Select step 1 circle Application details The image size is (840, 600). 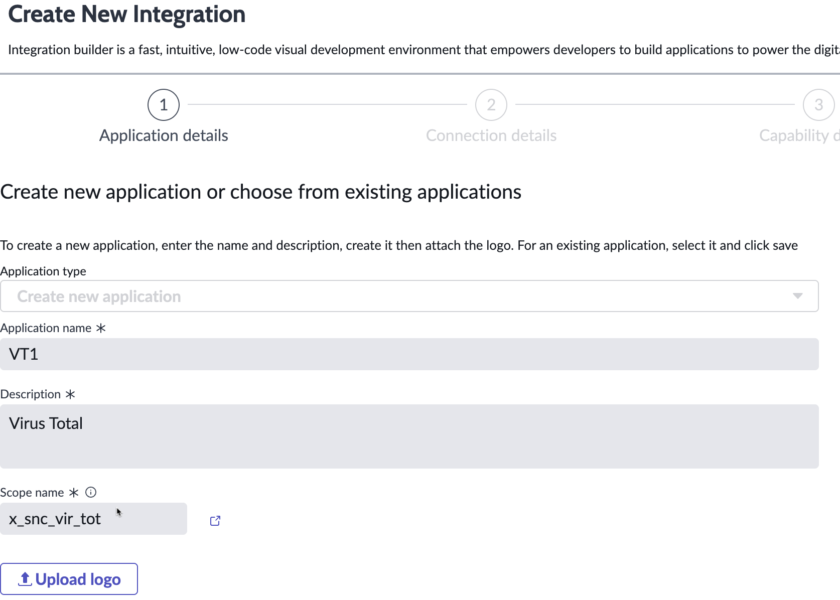pyautogui.click(x=164, y=105)
